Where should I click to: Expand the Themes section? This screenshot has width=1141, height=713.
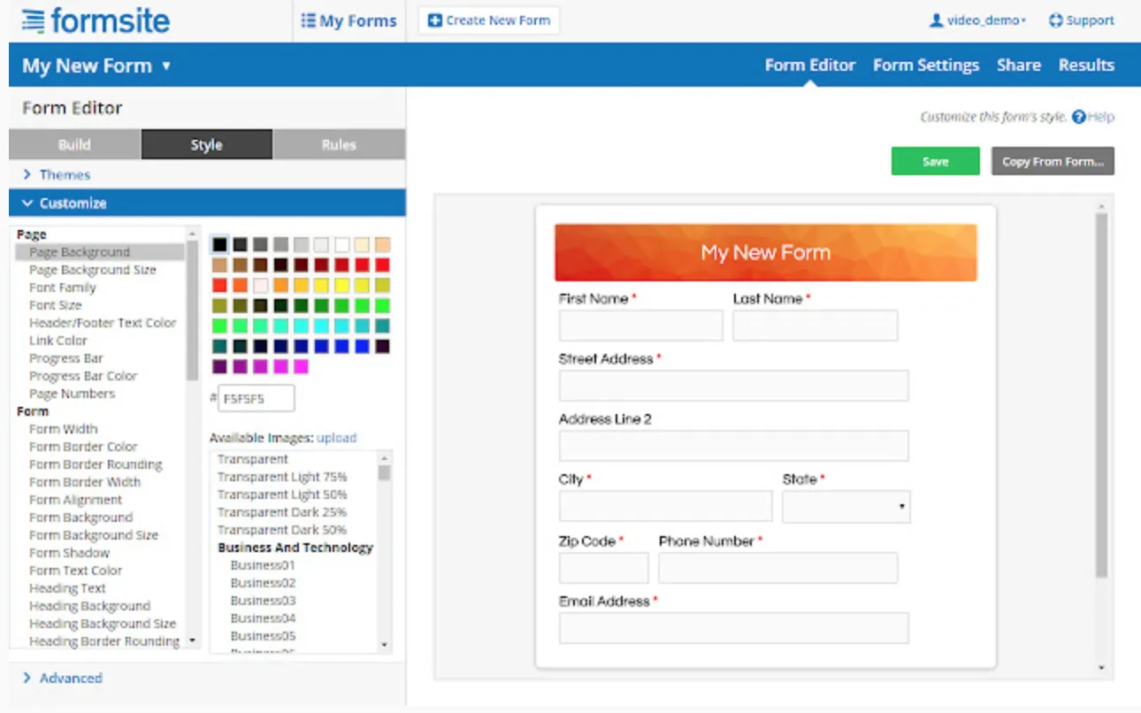pyautogui.click(x=64, y=174)
